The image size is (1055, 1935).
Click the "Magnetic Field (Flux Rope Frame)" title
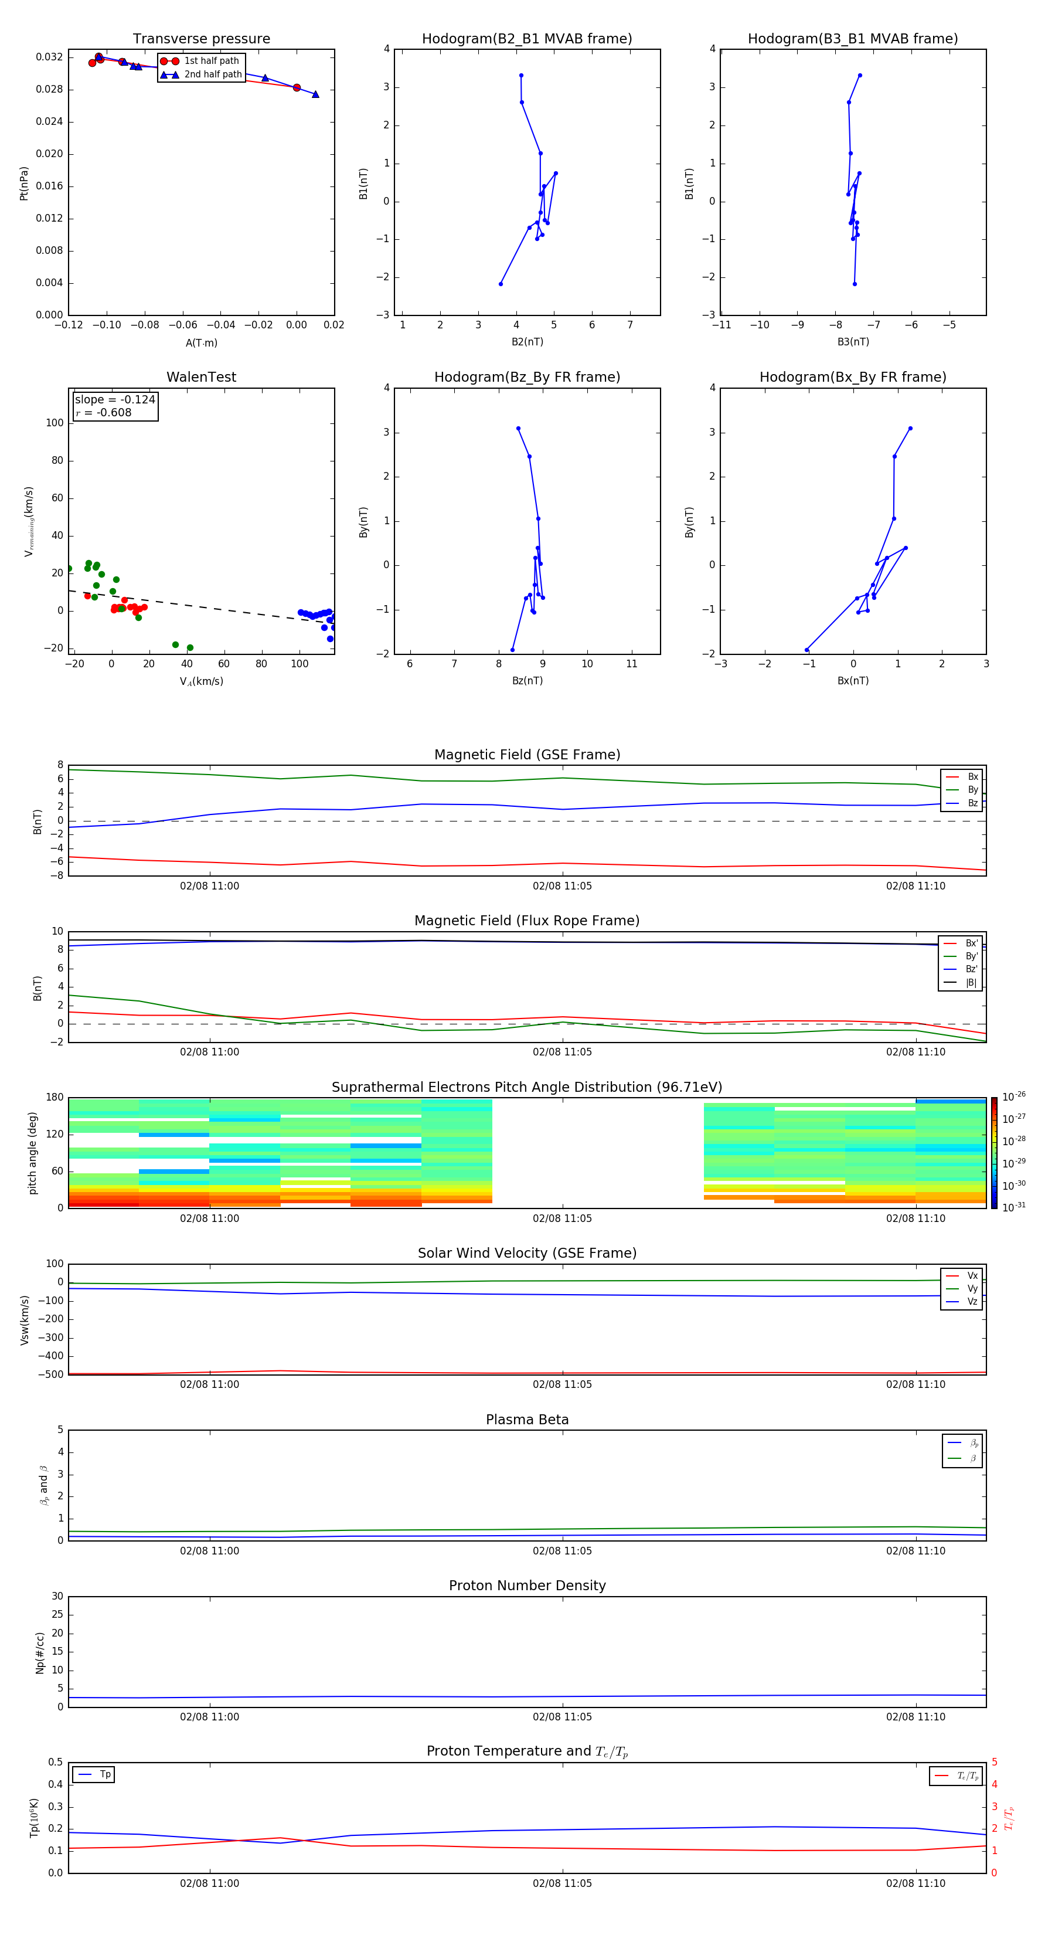(526, 921)
